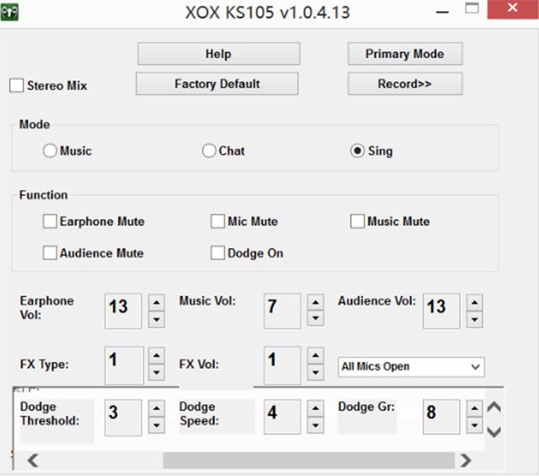
Task: Increase Audience Vol with up arrow
Action: point(475,303)
